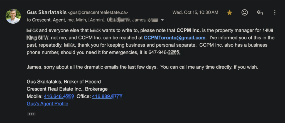Click the Reply all arrow icon

coord(260,12)
